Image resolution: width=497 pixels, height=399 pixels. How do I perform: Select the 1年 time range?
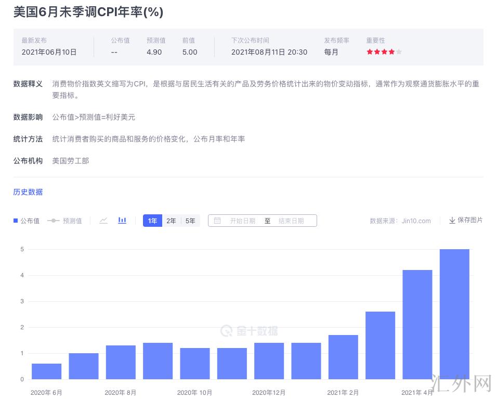[x=152, y=221]
